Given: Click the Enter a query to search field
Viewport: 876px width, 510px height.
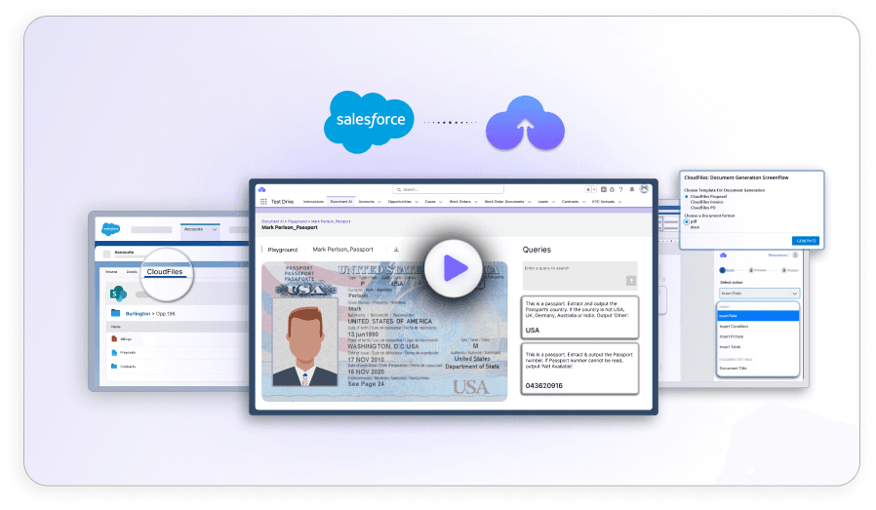Looking at the screenshot, I should [579, 275].
